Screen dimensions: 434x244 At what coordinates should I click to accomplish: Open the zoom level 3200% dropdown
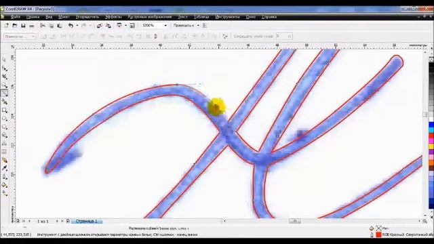(x=165, y=26)
